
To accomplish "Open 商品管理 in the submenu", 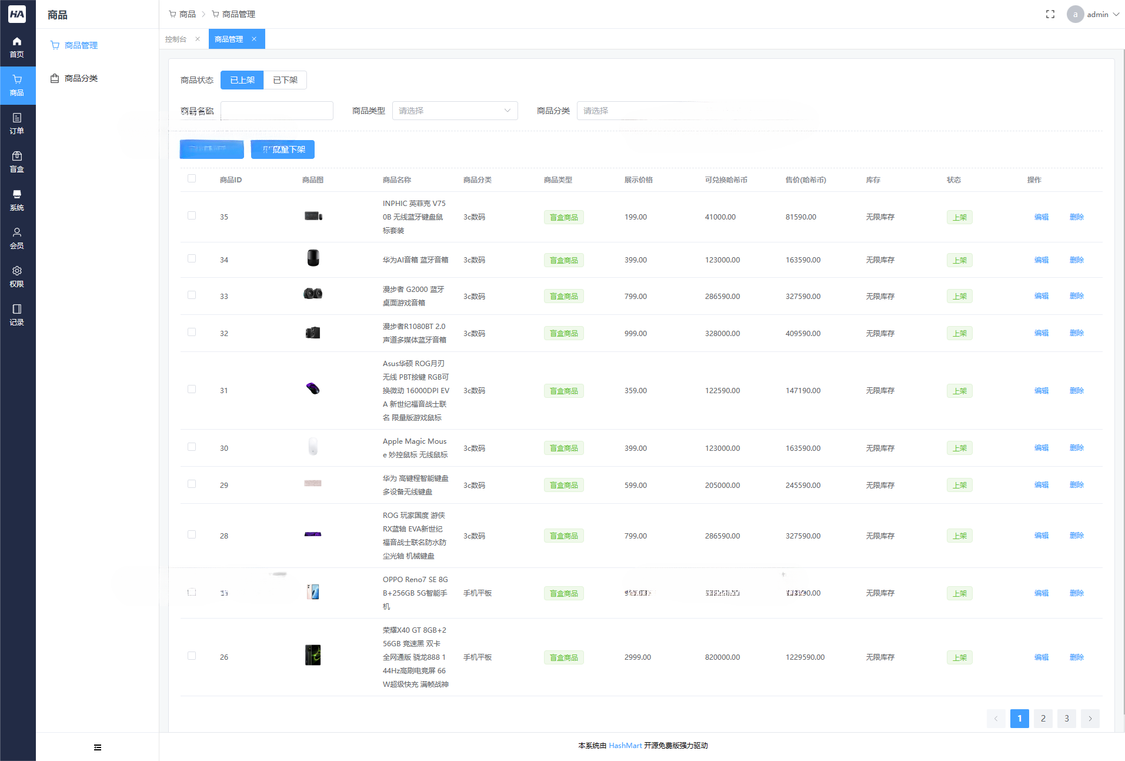I will [x=81, y=45].
